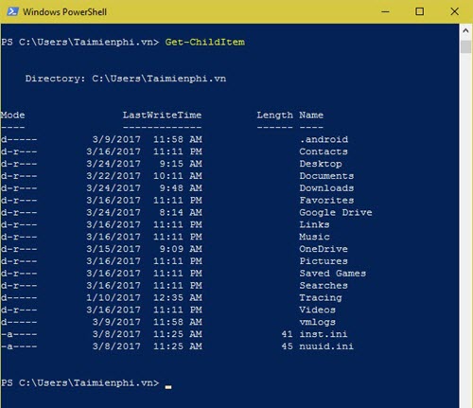Click the Desktop folder name
Viewport: 473px width, 408px height.
(321, 164)
